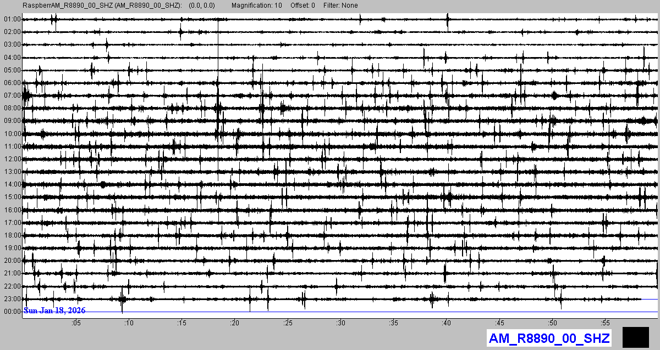Viewport: 660px width, 350px height.
Task: Click the black square beside station label
Action: [636, 337]
